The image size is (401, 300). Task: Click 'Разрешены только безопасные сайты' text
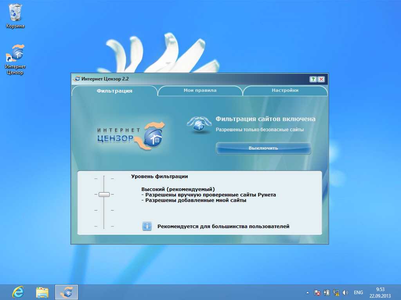pos(260,130)
